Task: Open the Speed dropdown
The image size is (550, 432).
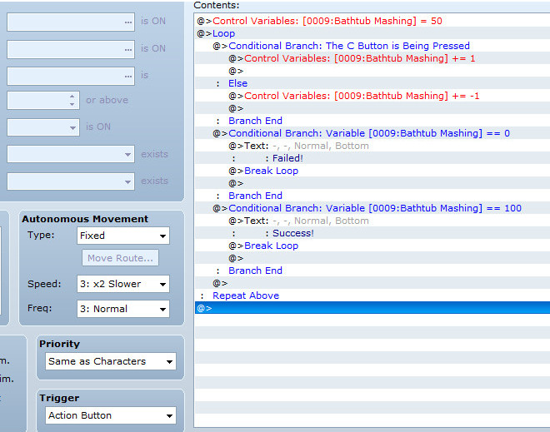Action: click(123, 284)
